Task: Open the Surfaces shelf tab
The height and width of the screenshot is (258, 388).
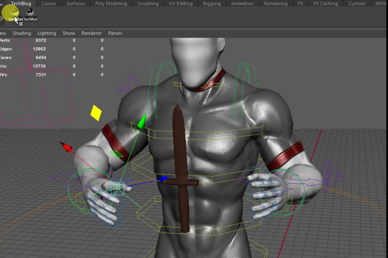Action: 75,4
